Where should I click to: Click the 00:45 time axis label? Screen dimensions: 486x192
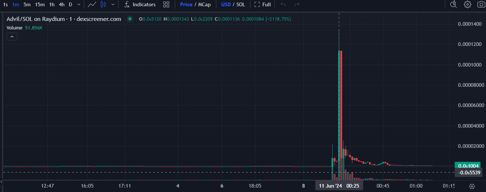tap(383, 186)
